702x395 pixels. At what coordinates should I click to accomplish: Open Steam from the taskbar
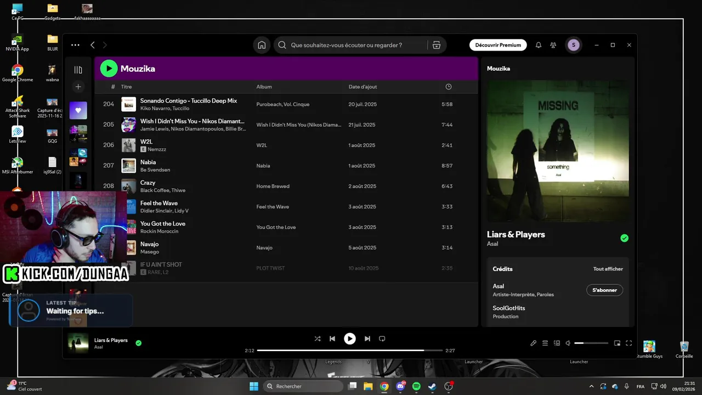pos(432,386)
